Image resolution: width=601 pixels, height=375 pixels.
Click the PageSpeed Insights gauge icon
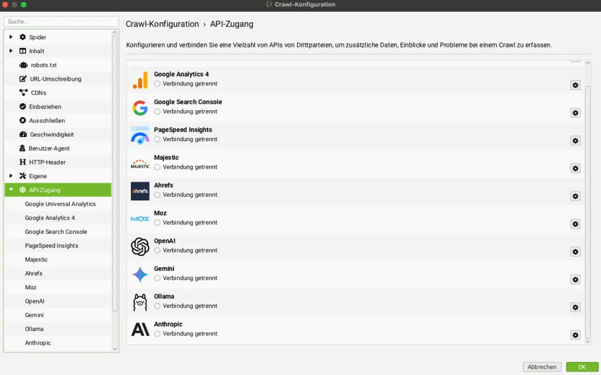click(140, 135)
